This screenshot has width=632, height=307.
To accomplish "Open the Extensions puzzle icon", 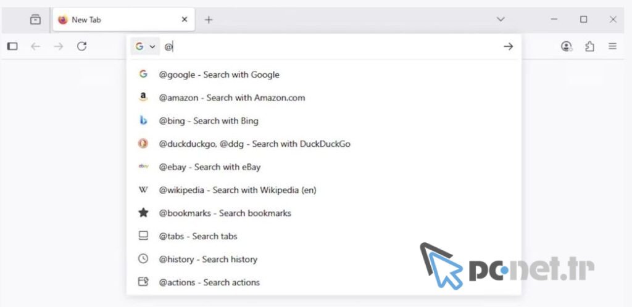I will pos(589,46).
